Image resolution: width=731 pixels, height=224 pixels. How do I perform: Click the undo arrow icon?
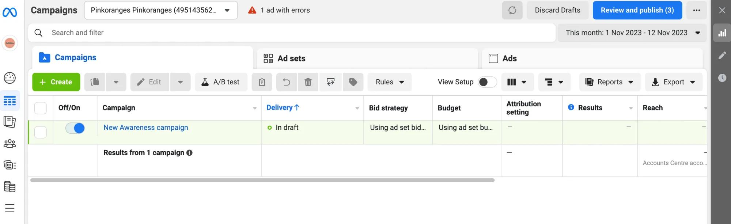pyautogui.click(x=287, y=82)
